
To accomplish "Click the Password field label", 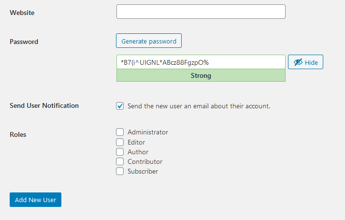I will point(24,42).
